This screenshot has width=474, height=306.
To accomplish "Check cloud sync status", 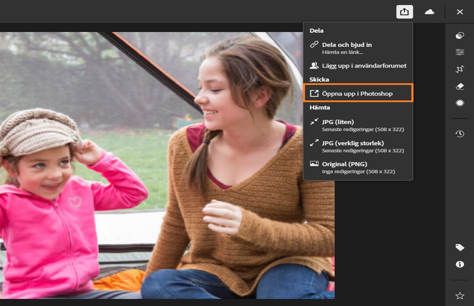I will point(429,12).
